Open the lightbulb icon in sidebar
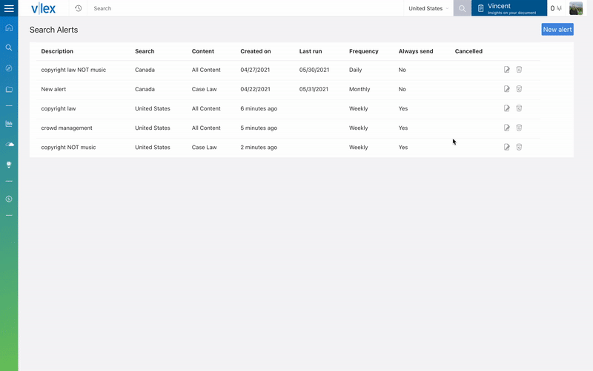 (9, 164)
